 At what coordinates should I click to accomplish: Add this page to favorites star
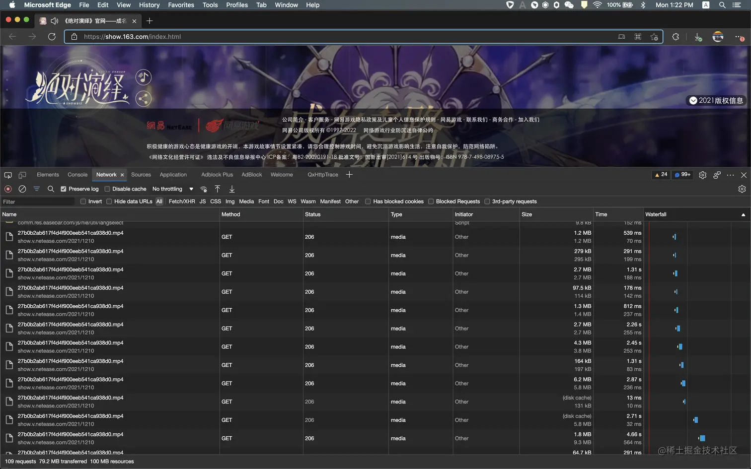654,37
